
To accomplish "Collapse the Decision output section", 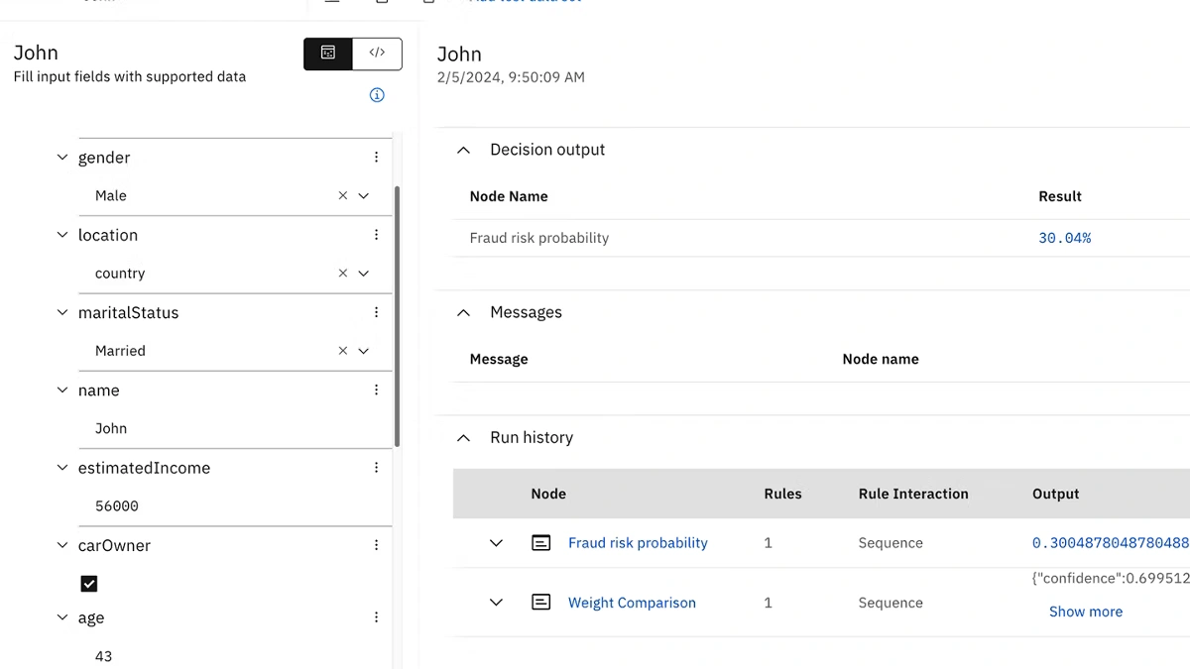I will (x=463, y=150).
